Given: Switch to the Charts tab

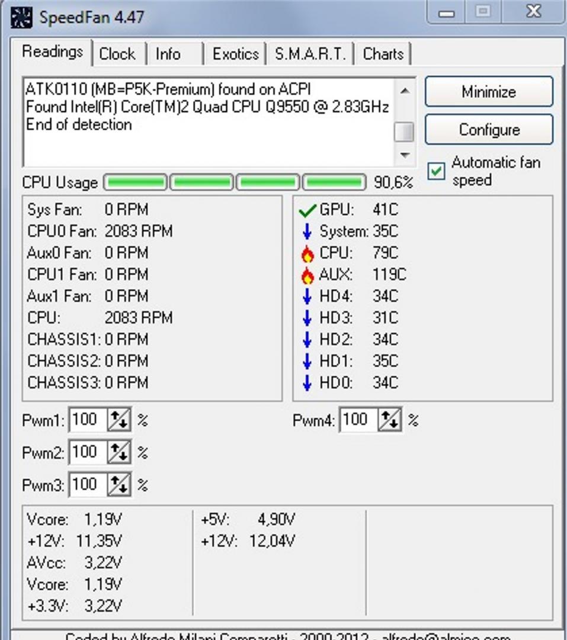Looking at the screenshot, I should [x=383, y=54].
